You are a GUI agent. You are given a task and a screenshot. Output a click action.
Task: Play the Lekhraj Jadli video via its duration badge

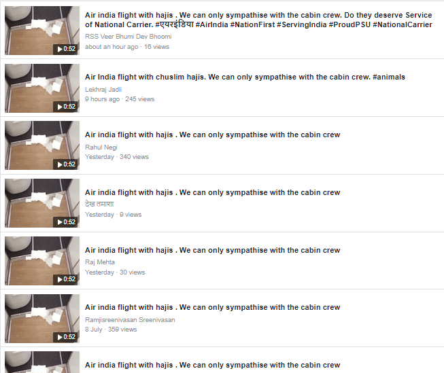tap(66, 107)
